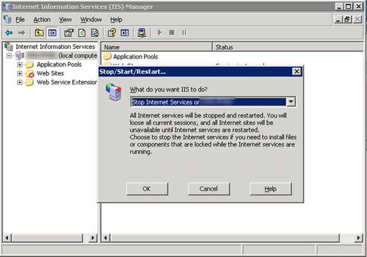This screenshot has width=367, height=257.
Task: Open the Action menu
Action: pos(42,19)
